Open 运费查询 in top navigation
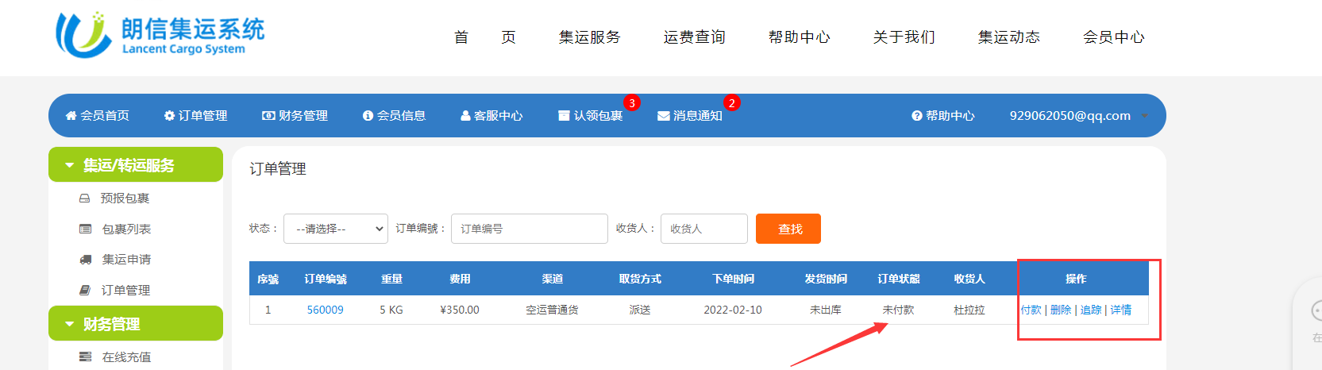1322x370 pixels. pos(694,37)
